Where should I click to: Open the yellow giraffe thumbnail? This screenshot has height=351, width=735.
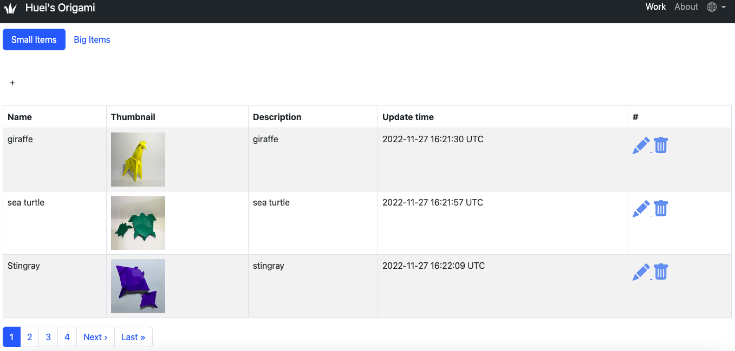point(138,160)
